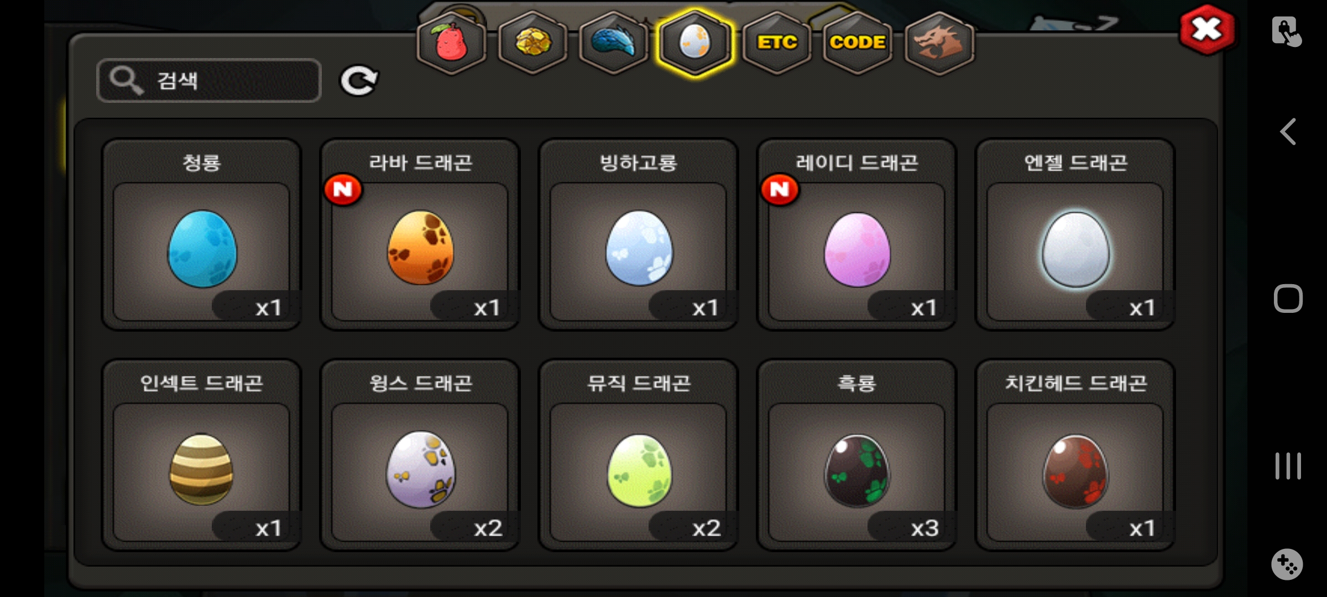
Task: Choose the striped 인섹트 드래곤 egg
Action: [202, 455]
